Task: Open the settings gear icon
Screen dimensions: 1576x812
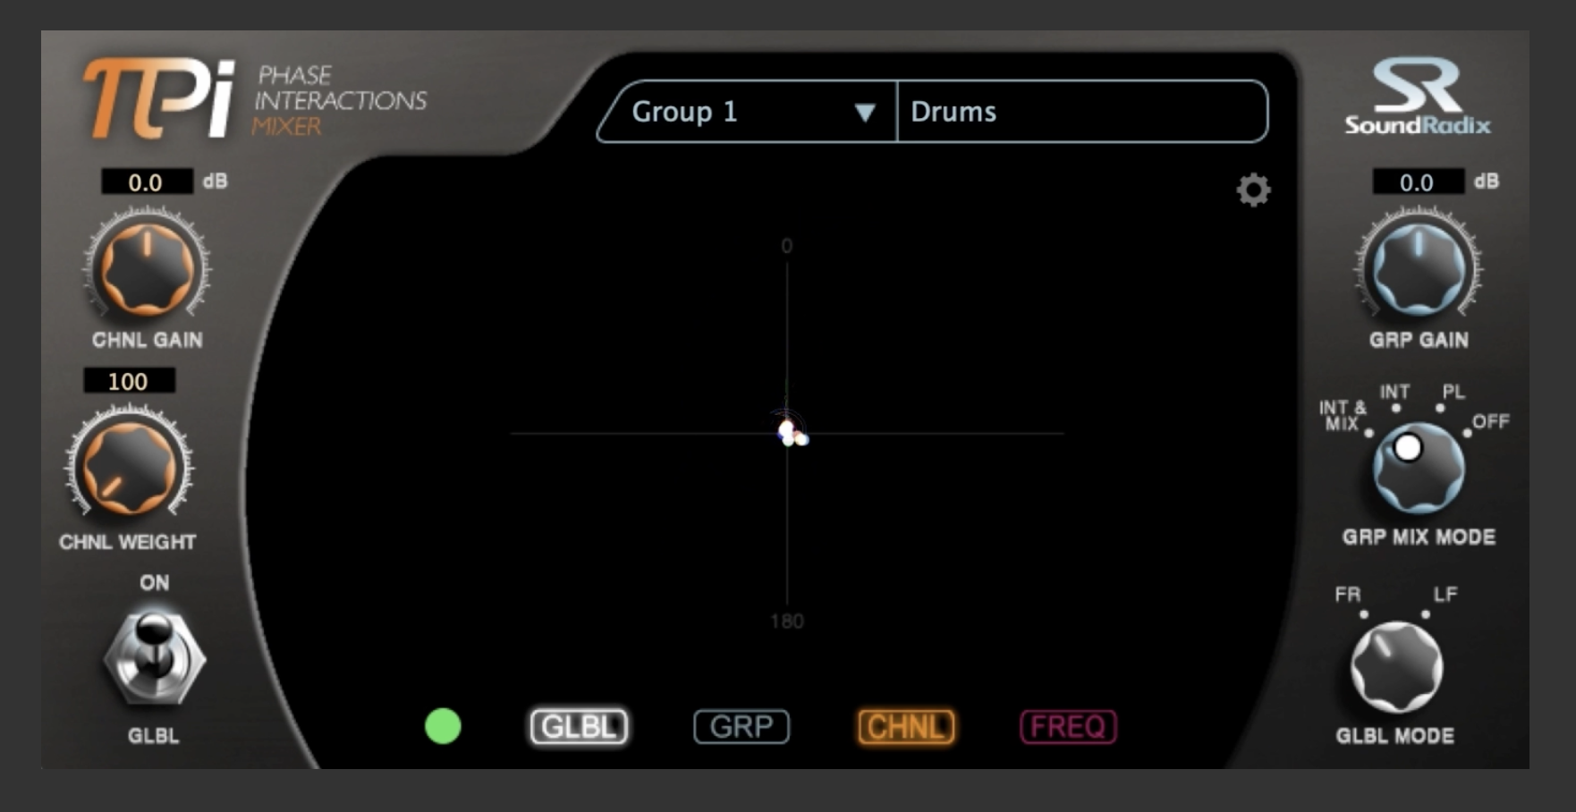Action: click(1253, 190)
